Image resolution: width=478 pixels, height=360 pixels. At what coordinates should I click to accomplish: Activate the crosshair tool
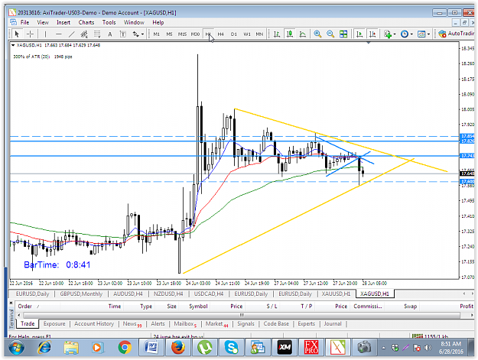click(x=30, y=34)
